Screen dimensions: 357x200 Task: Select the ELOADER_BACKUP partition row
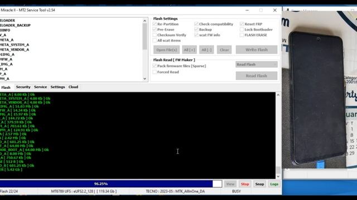[15, 25]
